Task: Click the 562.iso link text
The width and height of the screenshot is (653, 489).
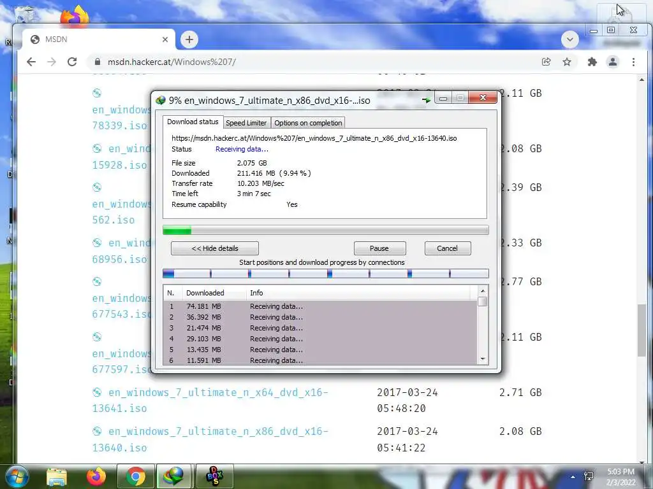Action: coord(114,220)
